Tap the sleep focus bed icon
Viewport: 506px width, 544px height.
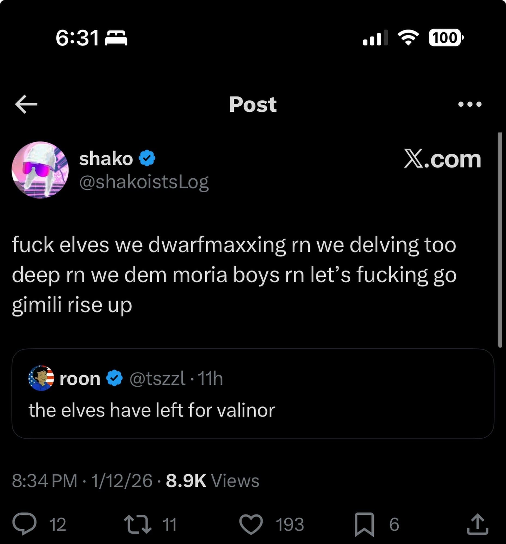coord(116,38)
